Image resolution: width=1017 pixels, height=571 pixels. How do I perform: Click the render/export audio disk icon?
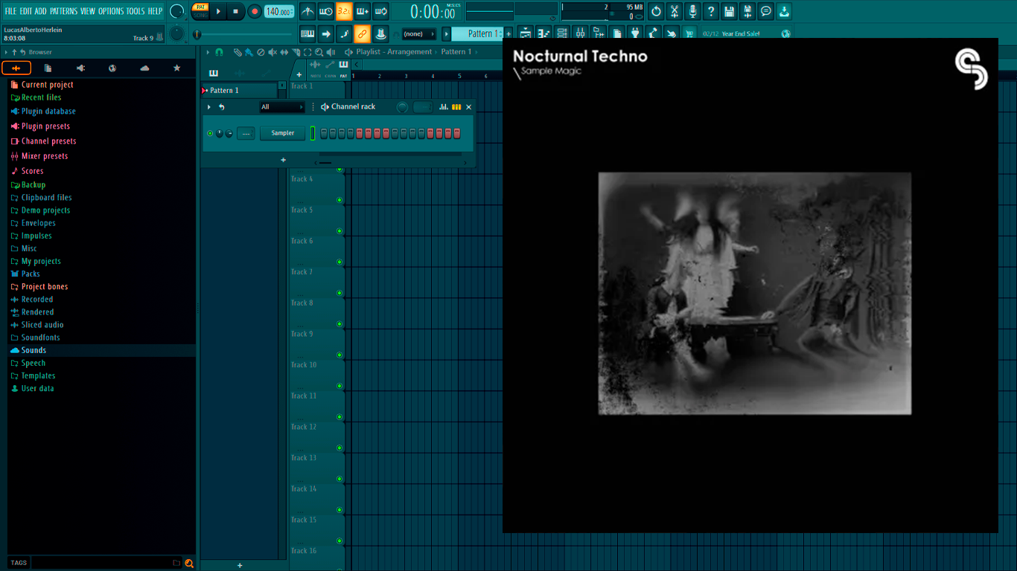pos(747,12)
